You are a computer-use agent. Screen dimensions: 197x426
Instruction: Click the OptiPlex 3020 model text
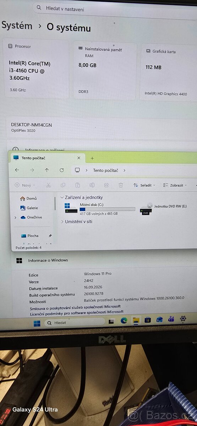pos(23,130)
